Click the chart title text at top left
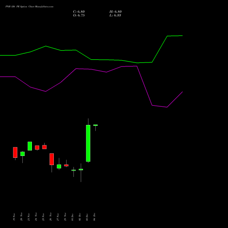 [x=29, y=7]
